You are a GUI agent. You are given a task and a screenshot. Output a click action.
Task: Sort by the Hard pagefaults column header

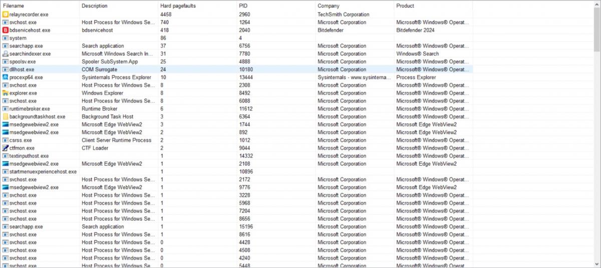pyautogui.click(x=197, y=6)
